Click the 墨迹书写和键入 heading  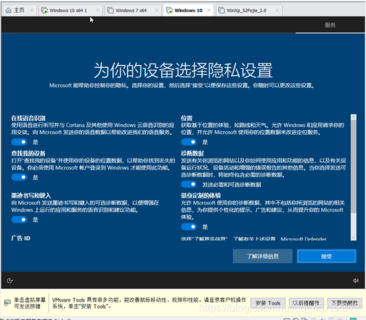(x=31, y=196)
